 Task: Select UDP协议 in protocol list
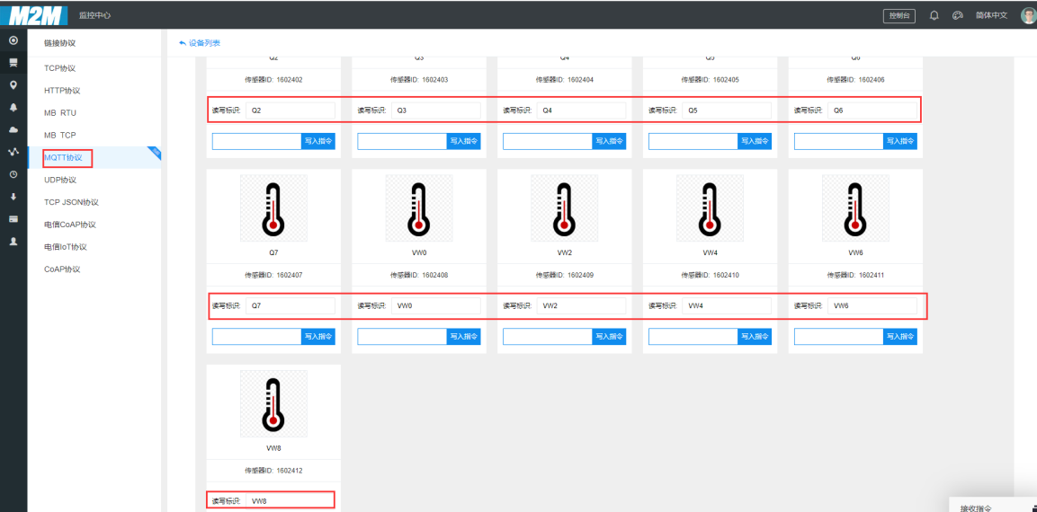[x=60, y=180]
